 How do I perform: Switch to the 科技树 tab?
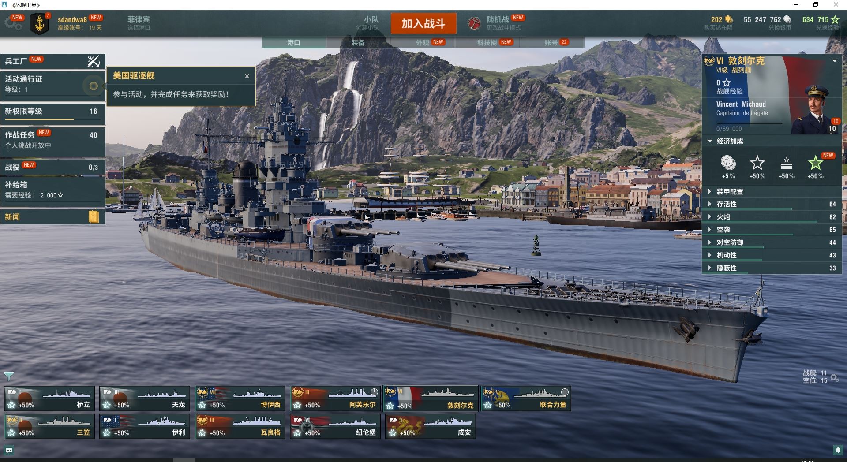(x=487, y=43)
